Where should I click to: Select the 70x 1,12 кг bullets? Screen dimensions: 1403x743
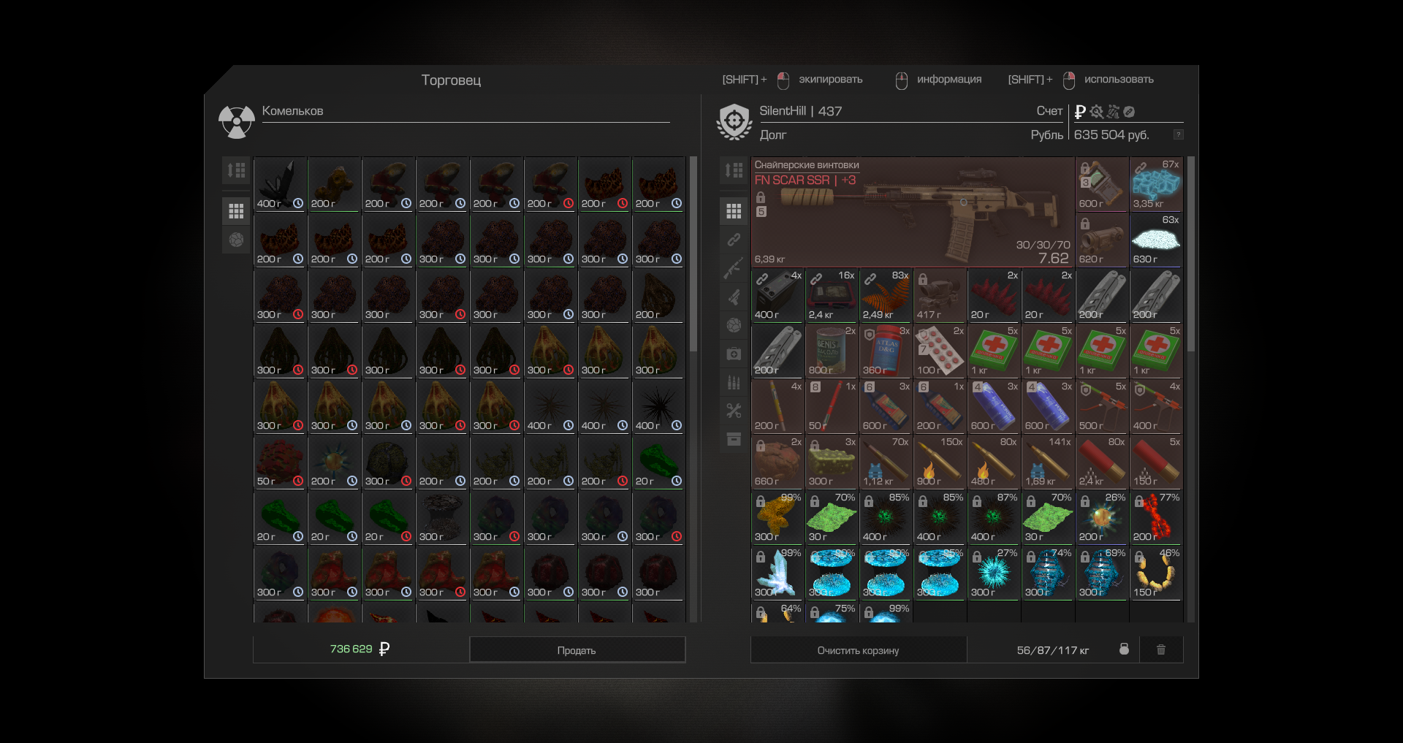point(886,462)
